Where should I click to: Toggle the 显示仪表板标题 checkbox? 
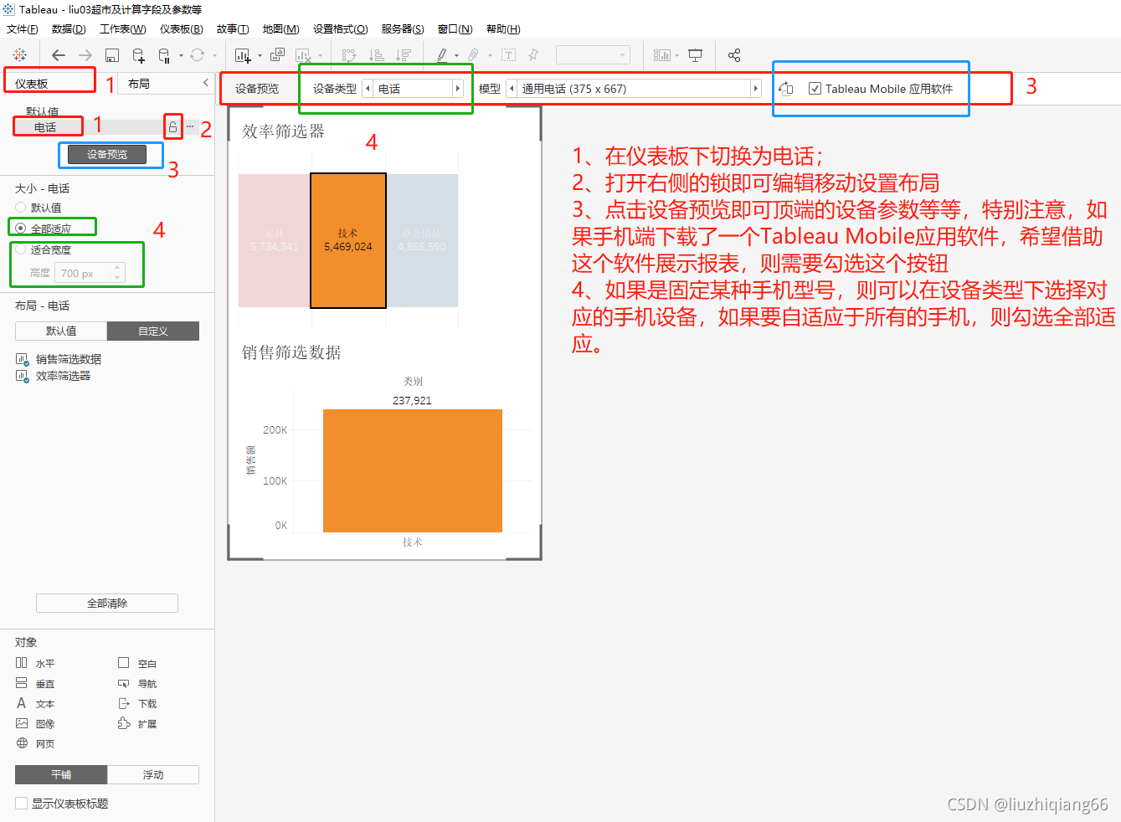(22, 803)
